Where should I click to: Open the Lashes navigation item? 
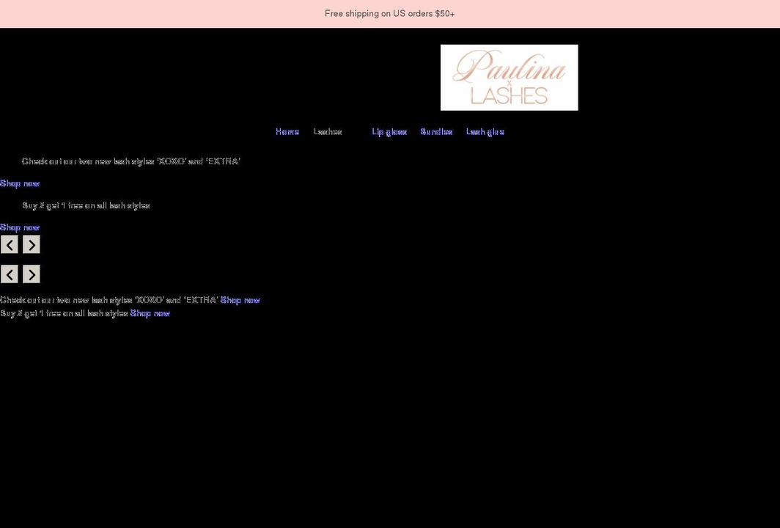(328, 131)
